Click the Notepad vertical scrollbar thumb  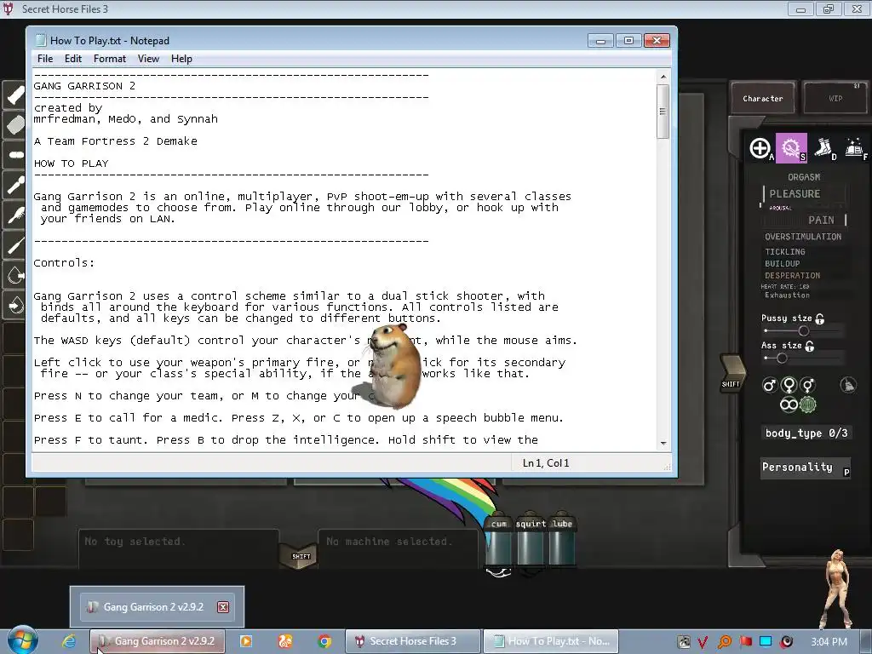pos(663,112)
